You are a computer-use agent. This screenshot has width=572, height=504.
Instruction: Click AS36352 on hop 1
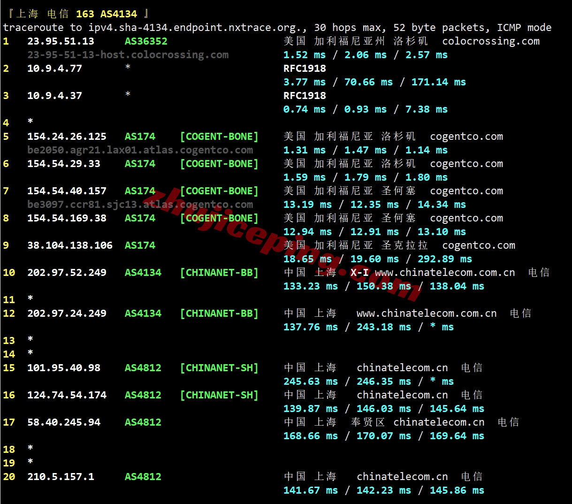pyautogui.click(x=146, y=41)
